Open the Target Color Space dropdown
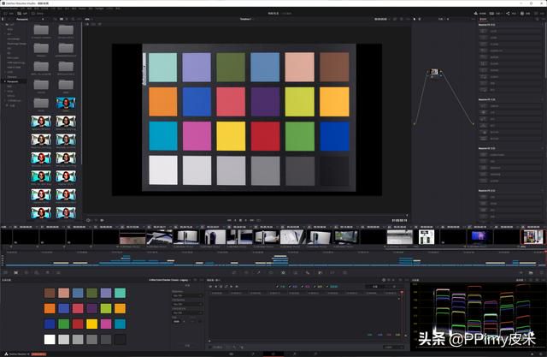Viewport: 547px width, 357px height. [187, 312]
